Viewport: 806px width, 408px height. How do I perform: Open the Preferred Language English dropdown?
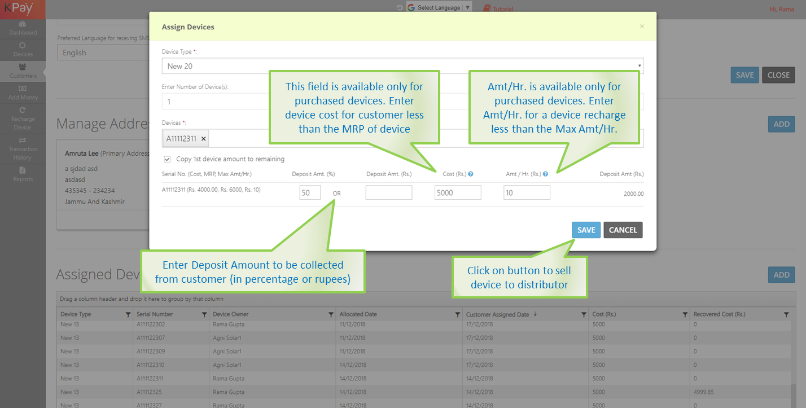click(x=102, y=52)
